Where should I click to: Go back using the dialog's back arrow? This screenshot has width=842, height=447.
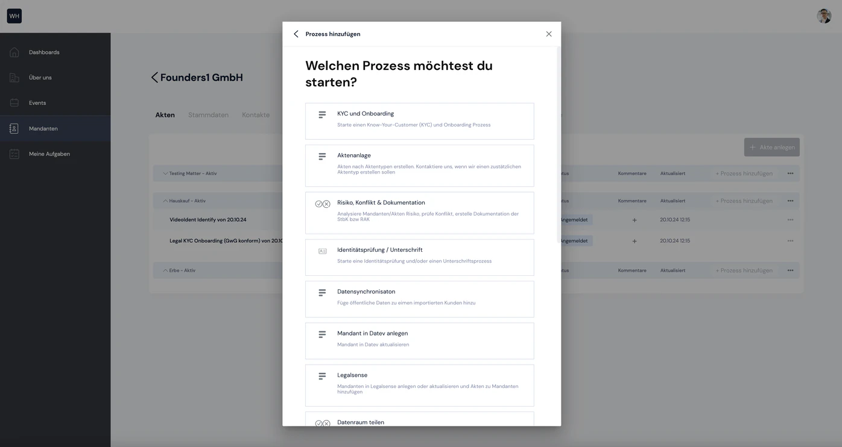tap(296, 34)
